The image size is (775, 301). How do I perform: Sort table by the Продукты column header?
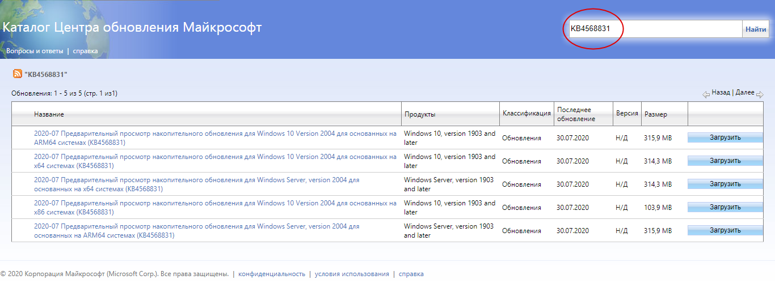coord(420,114)
